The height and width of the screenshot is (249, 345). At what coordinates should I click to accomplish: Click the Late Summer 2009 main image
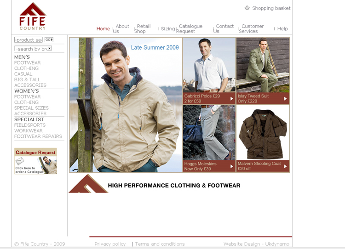tap(126, 105)
